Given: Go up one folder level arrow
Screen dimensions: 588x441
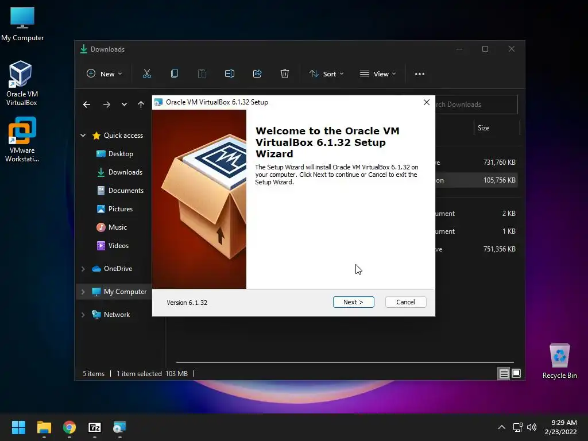Looking at the screenshot, I should coord(141,105).
